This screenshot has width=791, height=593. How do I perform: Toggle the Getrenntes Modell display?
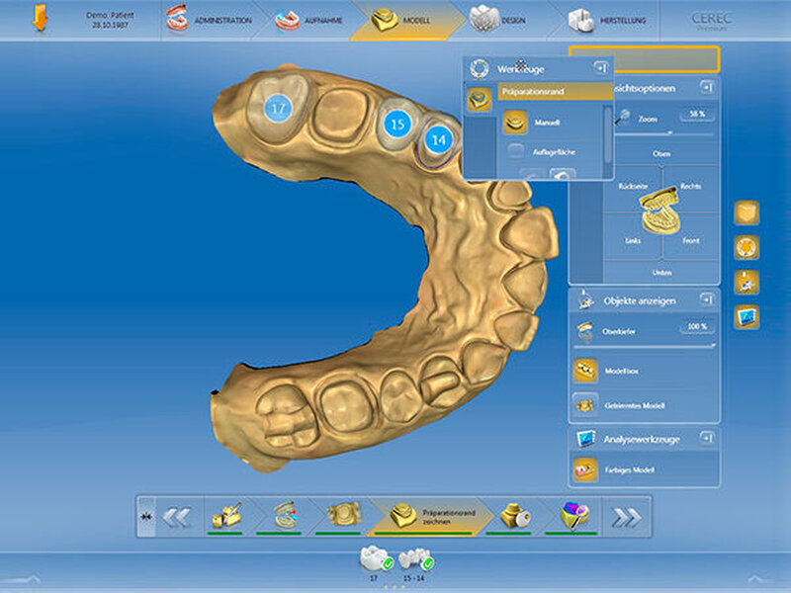click(x=585, y=404)
